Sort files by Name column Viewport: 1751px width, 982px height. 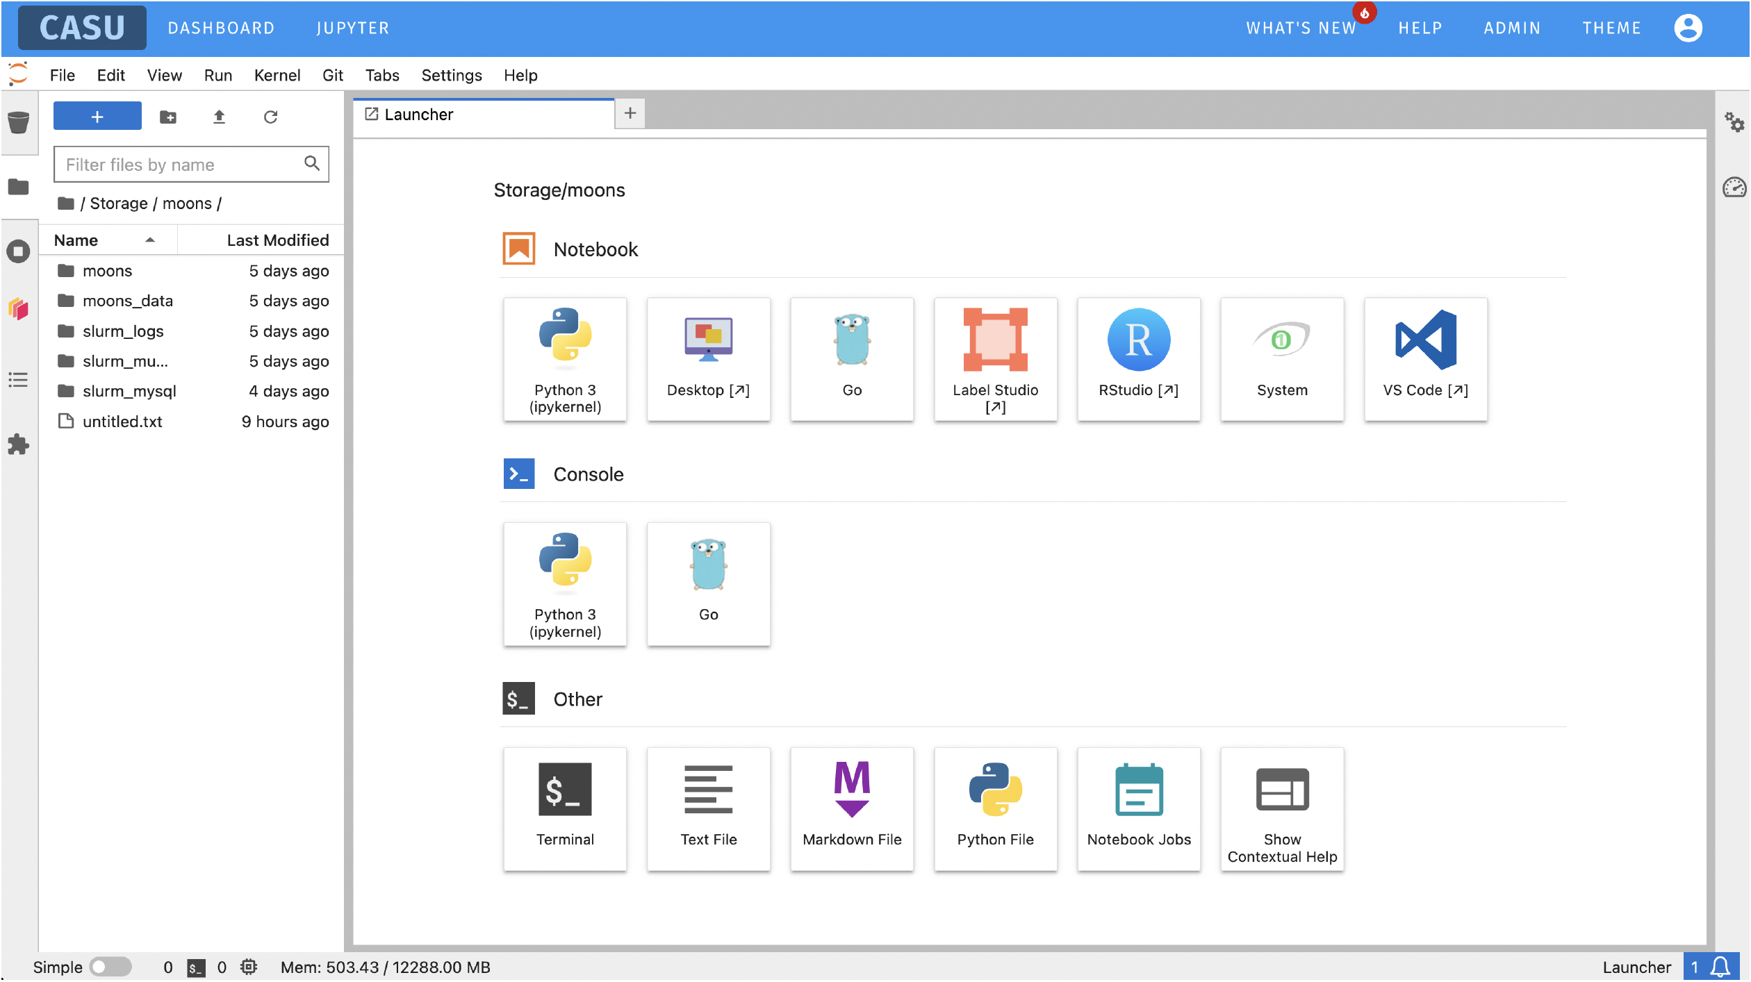coord(108,240)
